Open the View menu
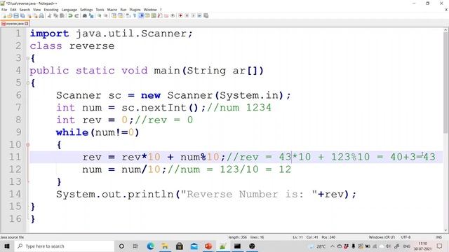The image size is (449, 252). click(x=36, y=10)
